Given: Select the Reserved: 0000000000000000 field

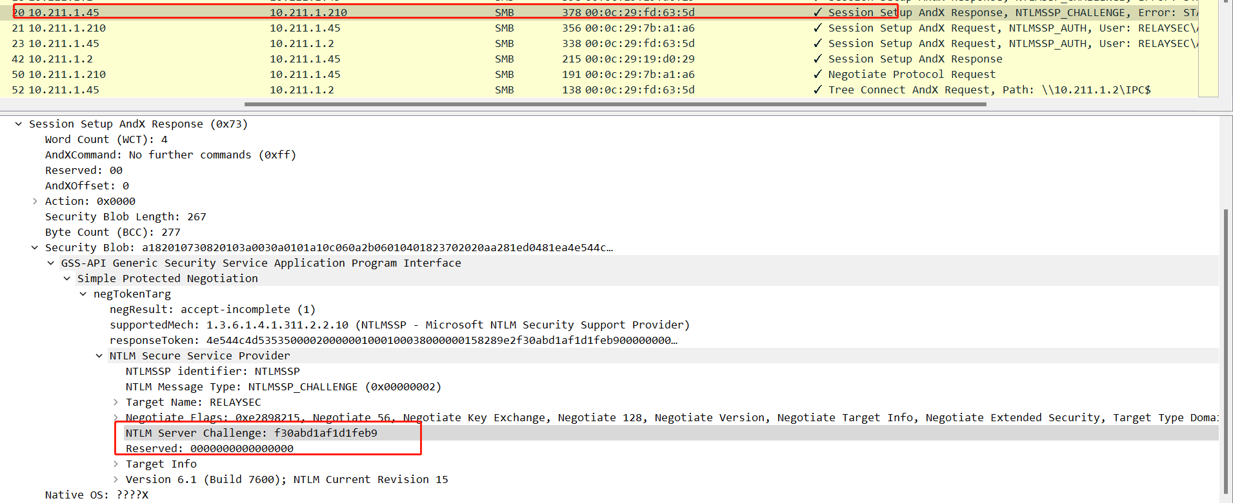Looking at the screenshot, I should (x=210, y=449).
